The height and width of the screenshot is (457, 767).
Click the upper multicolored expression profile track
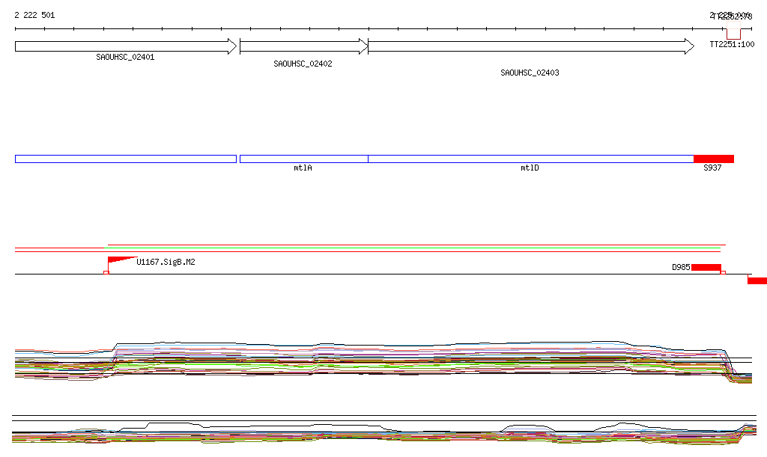375,361
